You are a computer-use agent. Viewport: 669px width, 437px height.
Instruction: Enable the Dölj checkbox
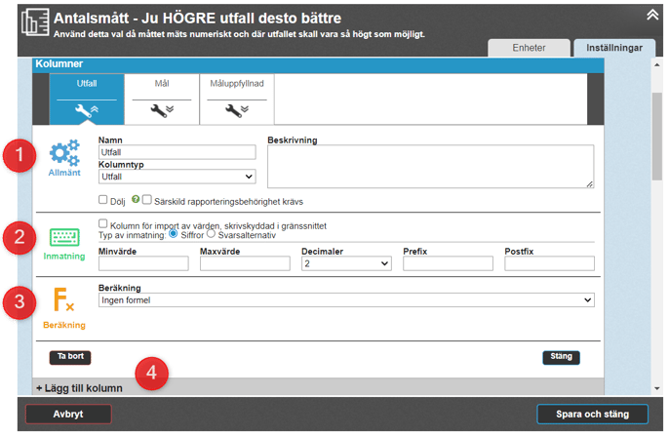104,200
